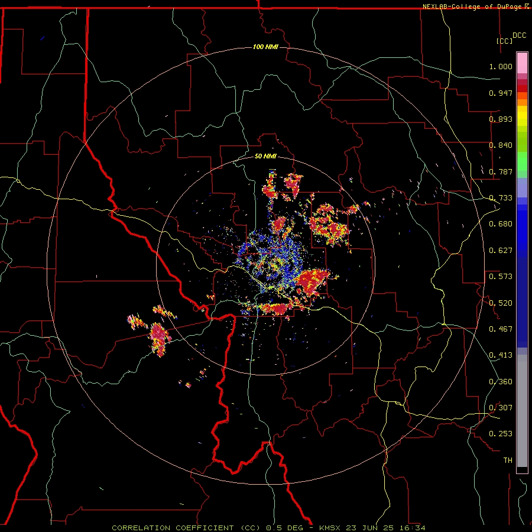Click the DCC label above the color bar

[520, 35]
